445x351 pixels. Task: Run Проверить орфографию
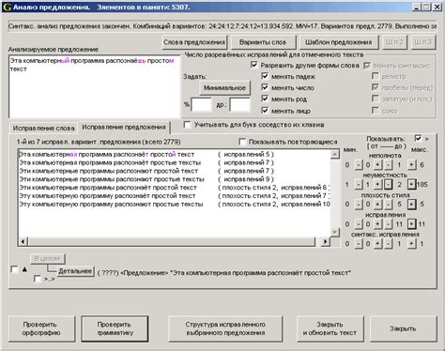[x=41, y=328]
